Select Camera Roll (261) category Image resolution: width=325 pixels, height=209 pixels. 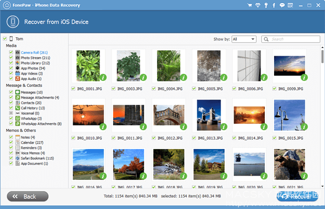[x=34, y=52]
